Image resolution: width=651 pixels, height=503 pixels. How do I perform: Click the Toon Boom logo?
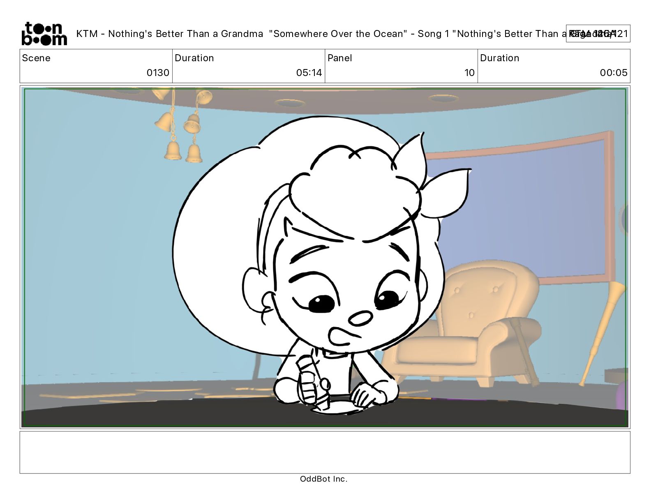(44, 34)
